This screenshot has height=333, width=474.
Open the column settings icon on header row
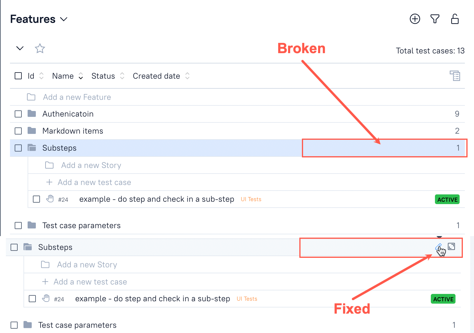pyautogui.click(x=455, y=76)
